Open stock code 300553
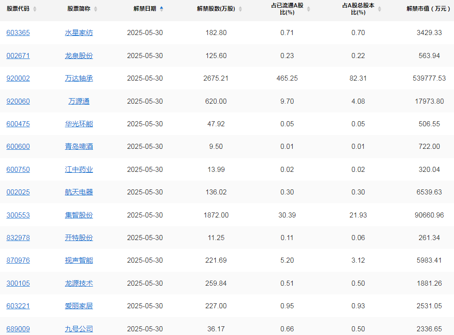The width and height of the screenshot is (454, 335). [x=18, y=215]
